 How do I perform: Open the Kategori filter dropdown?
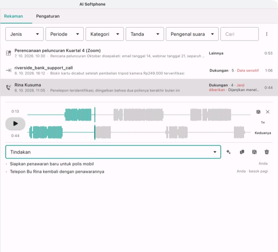click(105, 34)
